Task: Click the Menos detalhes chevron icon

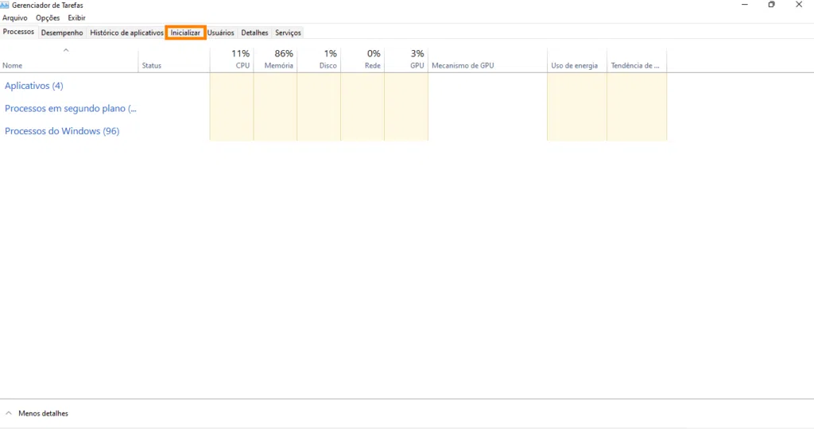Action: (x=9, y=413)
